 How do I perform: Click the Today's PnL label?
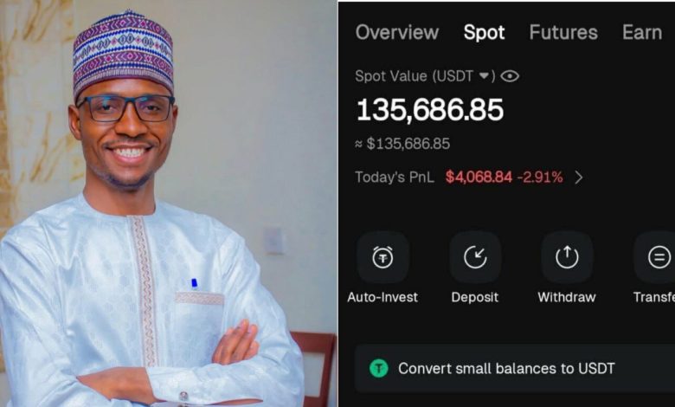tap(395, 178)
